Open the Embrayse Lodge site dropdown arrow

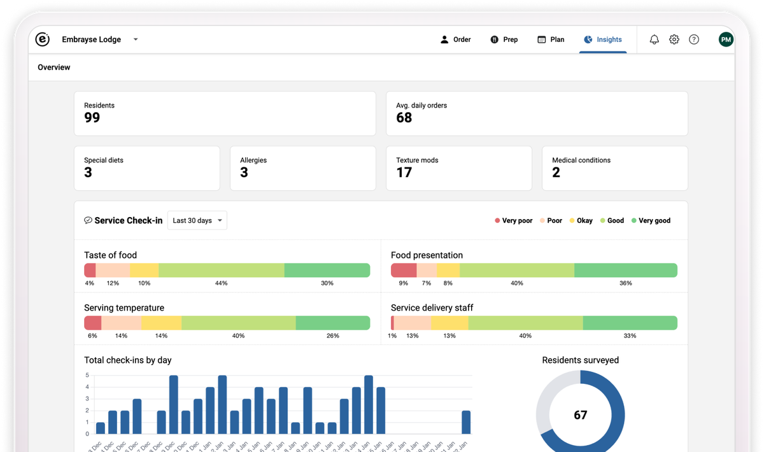[136, 39]
